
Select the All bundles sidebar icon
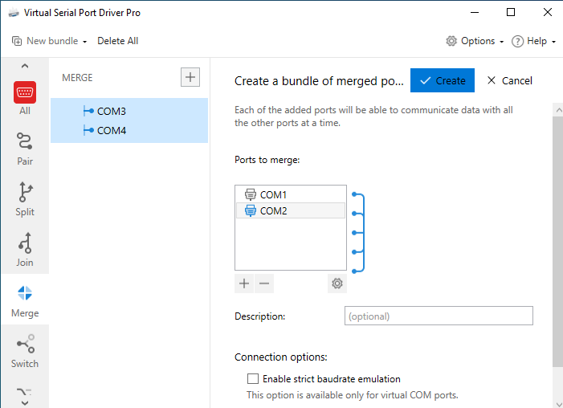coord(25,98)
